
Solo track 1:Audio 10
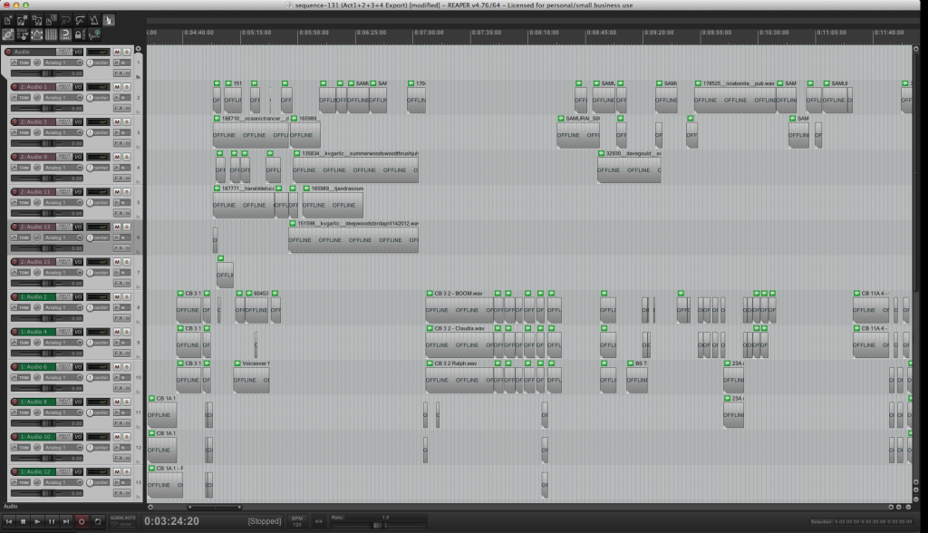127,437
